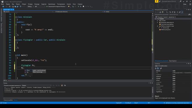Open the global scope dropdown above editor
192x108 pixels.
[x=79, y=12]
